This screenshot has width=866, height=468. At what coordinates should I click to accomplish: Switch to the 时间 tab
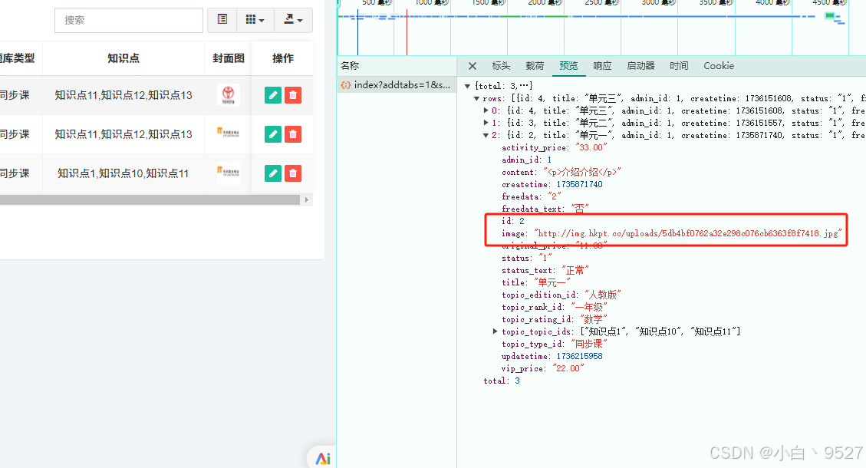tap(679, 66)
